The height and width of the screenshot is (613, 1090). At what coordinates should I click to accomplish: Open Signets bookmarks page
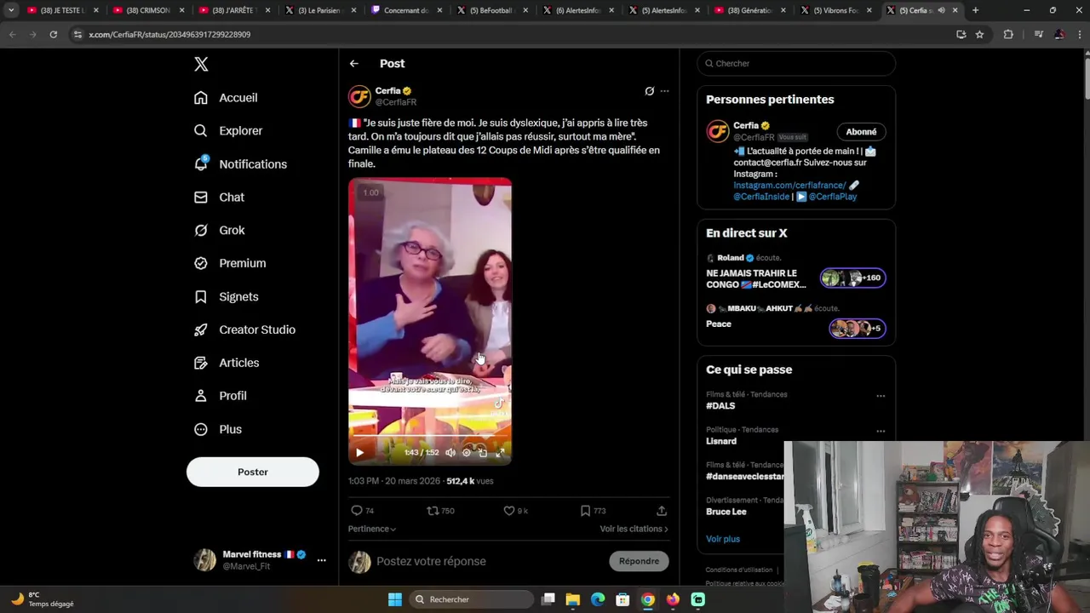(226, 296)
